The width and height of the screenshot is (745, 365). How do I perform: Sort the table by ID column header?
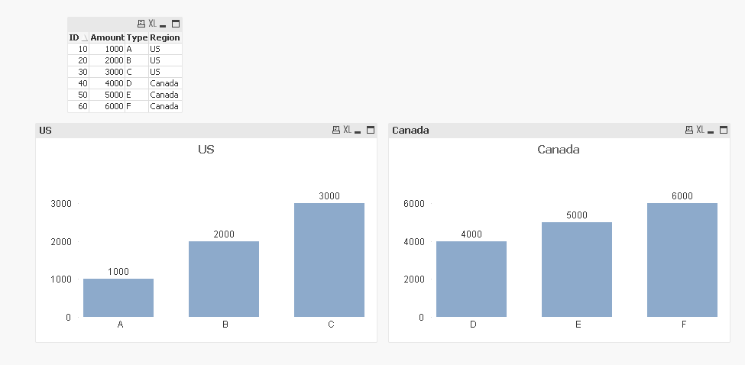pyautogui.click(x=75, y=37)
